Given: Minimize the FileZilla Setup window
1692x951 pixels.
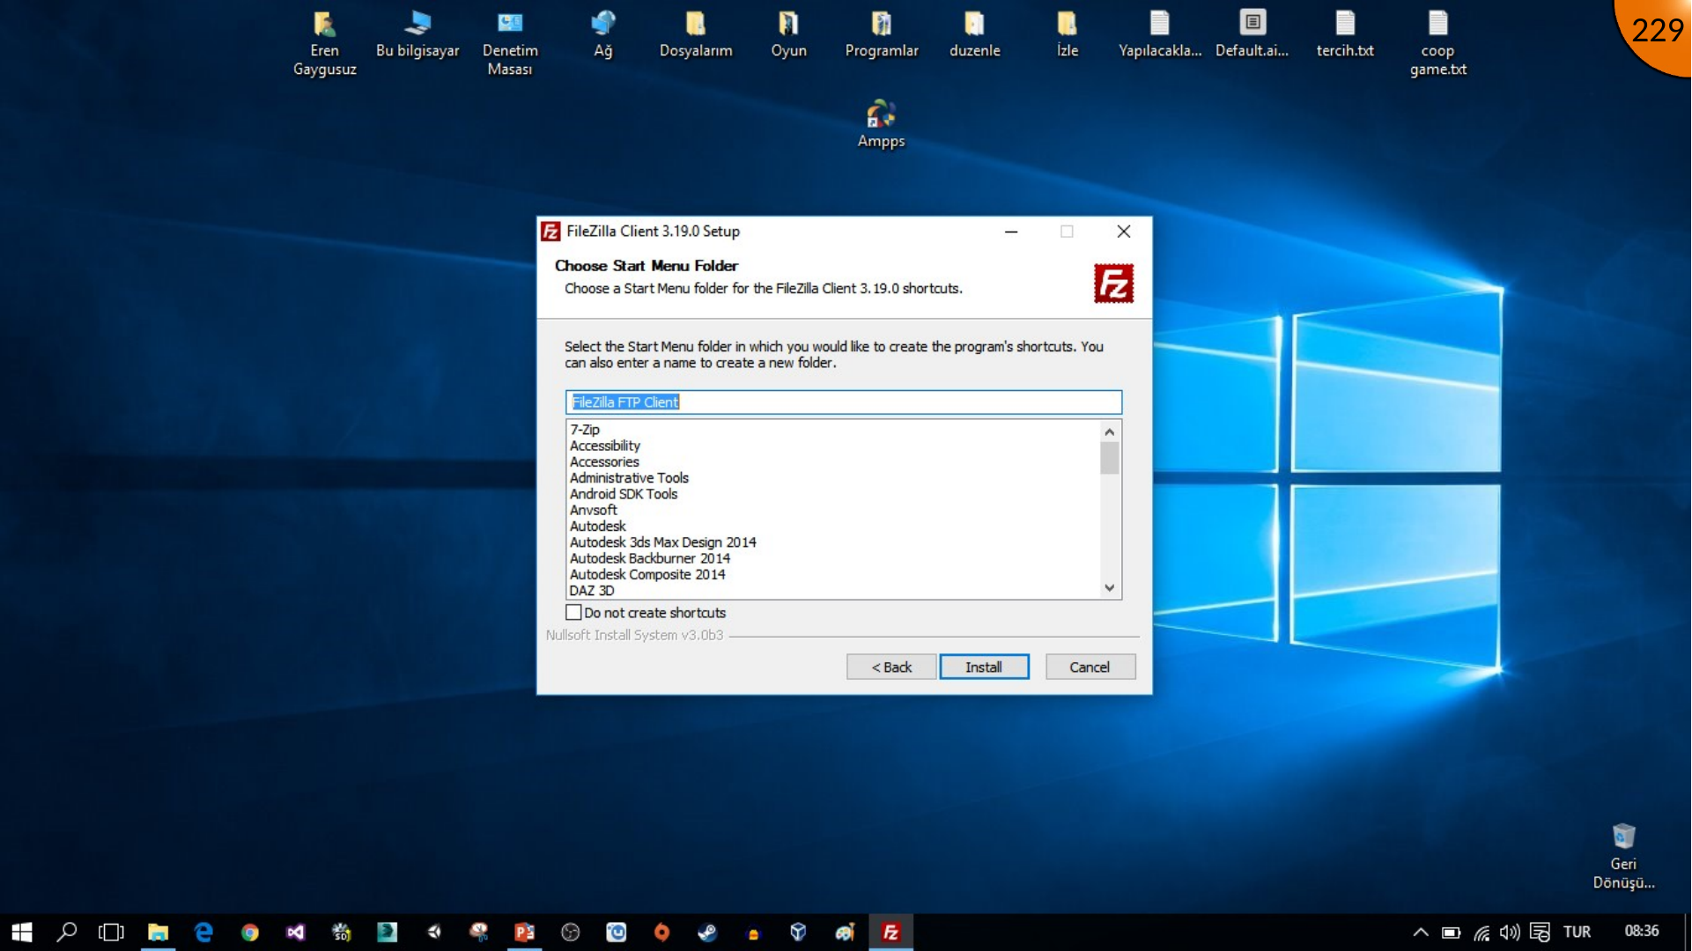Looking at the screenshot, I should point(1011,232).
